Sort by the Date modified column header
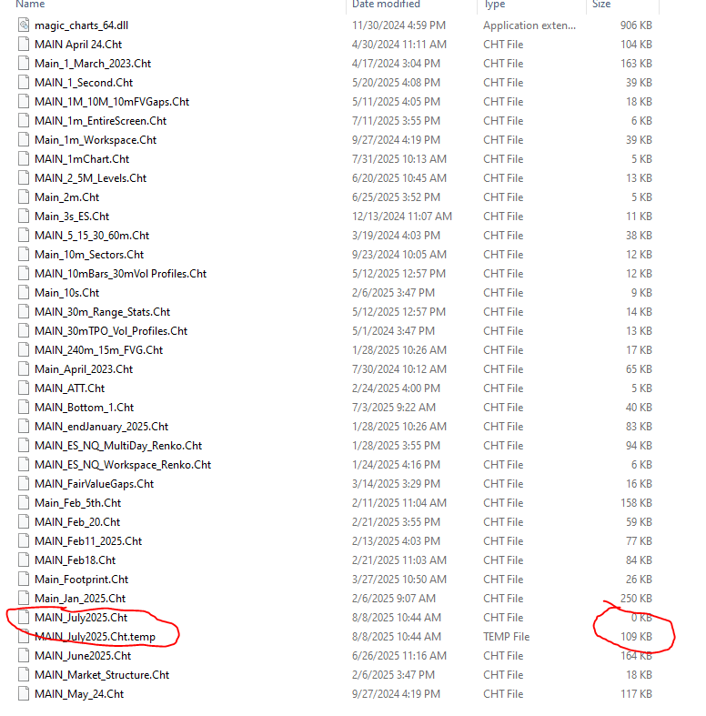Viewport: 706px width, 716px height. (386, 5)
